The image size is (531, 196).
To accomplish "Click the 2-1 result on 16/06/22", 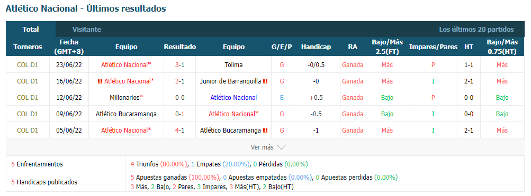I will click(179, 81).
